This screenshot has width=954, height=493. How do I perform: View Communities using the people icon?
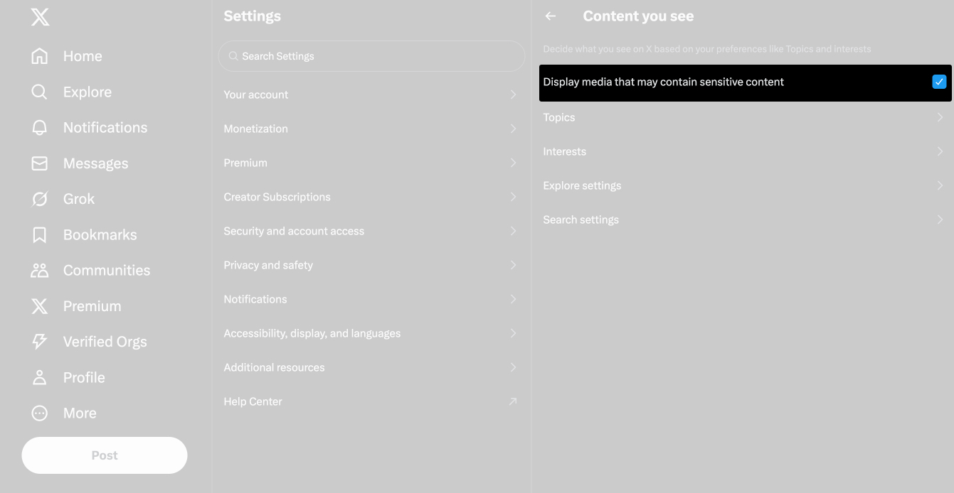pyautogui.click(x=40, y=269)
